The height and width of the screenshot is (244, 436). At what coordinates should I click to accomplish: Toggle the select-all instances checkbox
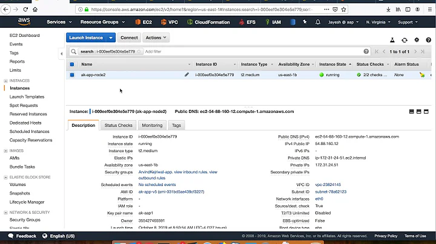(72, 65)
